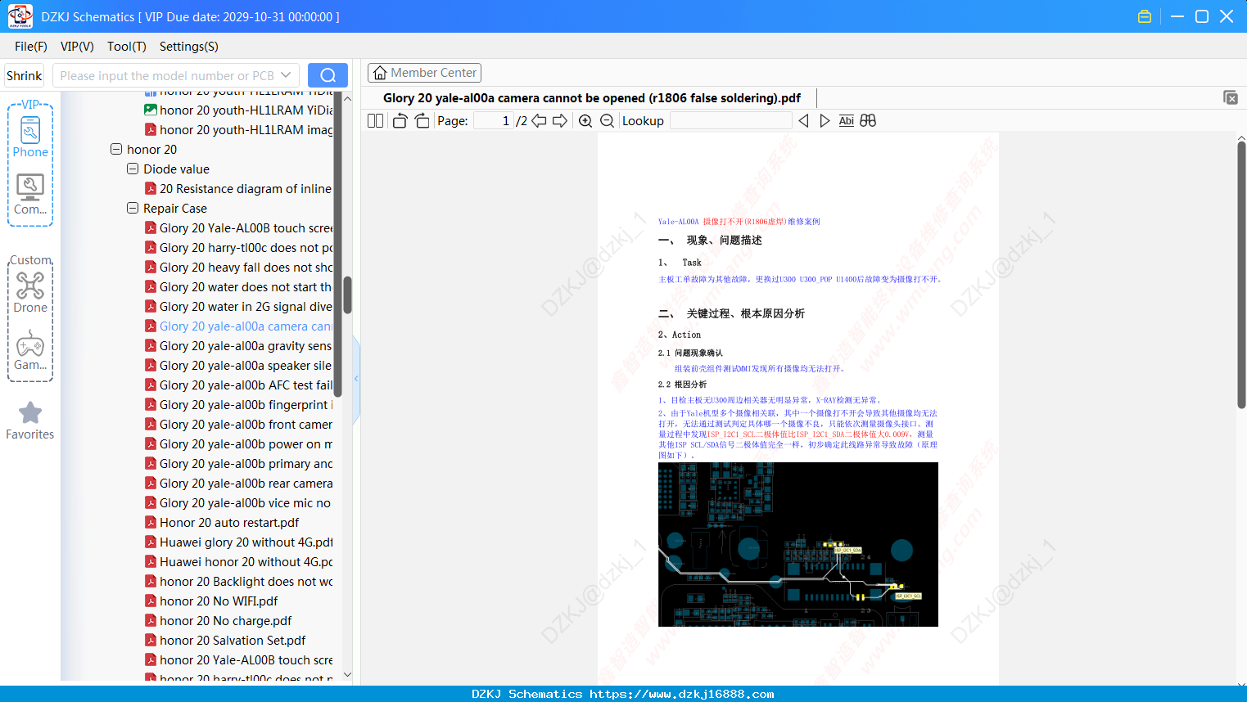The width and height of the screenshot is (1247, 702).
Task: Open Glory 20 yale-al00b AFC test PDF
Action: (238, 385)
